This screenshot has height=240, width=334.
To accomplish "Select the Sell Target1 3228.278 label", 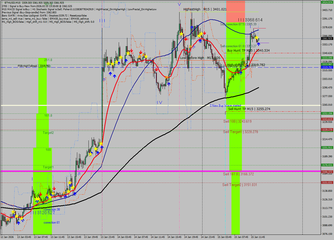I will tap(240, 132).
